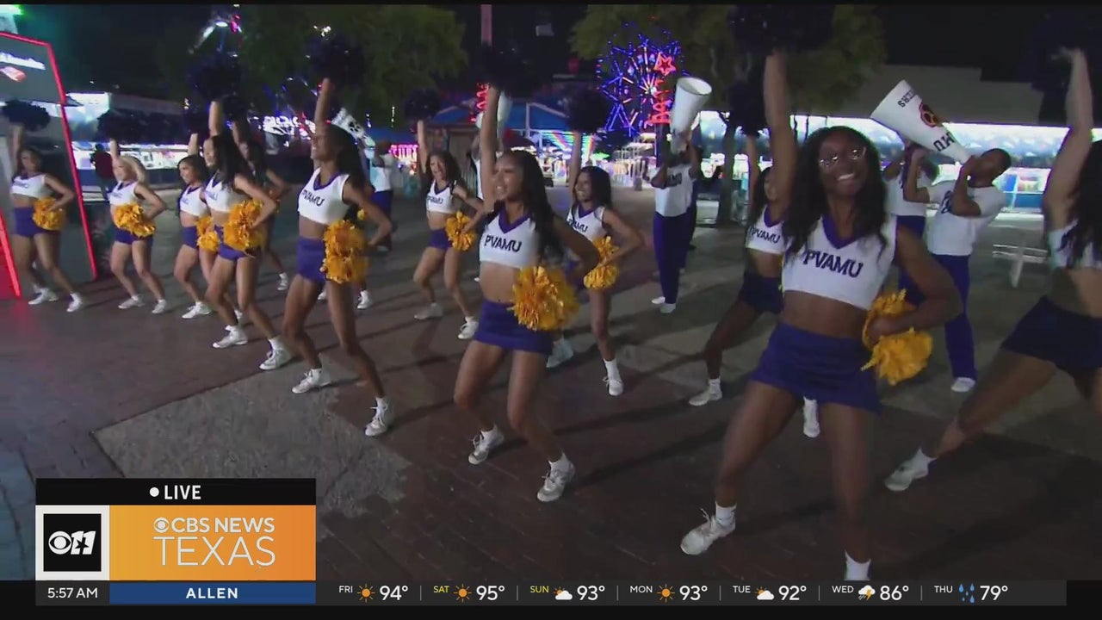Click Thursday's 79° forecast temperature
Image resolution: width=1102 pixels, height=620 pixels.
pos(994,592)
